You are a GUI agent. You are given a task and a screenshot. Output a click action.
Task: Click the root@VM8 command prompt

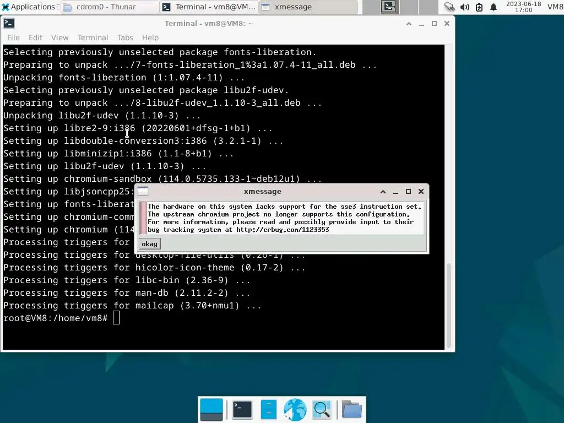pyautogui.click(x=56, y=318)
